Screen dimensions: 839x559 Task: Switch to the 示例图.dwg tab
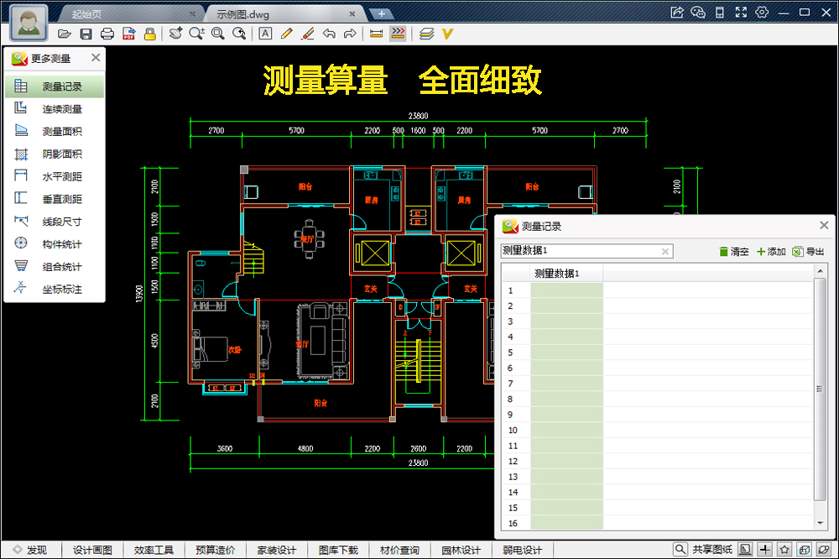[x=243, y=14]
